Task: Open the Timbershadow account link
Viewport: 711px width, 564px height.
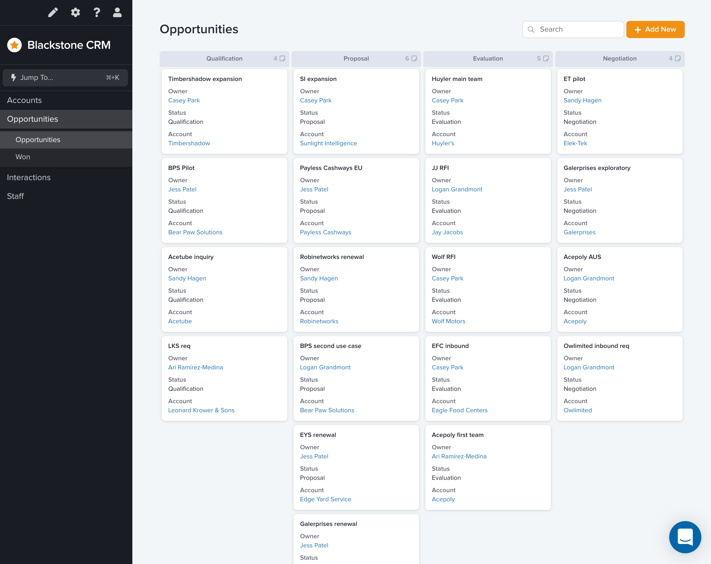Action: [x=189, y=143]
